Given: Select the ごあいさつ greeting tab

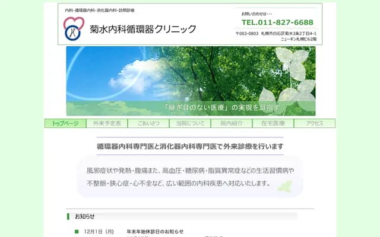Looking at the screenshot, I should [148, 123].
